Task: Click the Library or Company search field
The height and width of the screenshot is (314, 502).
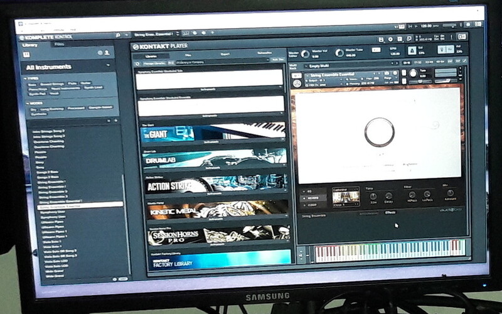Action: (x=222, y=61)
